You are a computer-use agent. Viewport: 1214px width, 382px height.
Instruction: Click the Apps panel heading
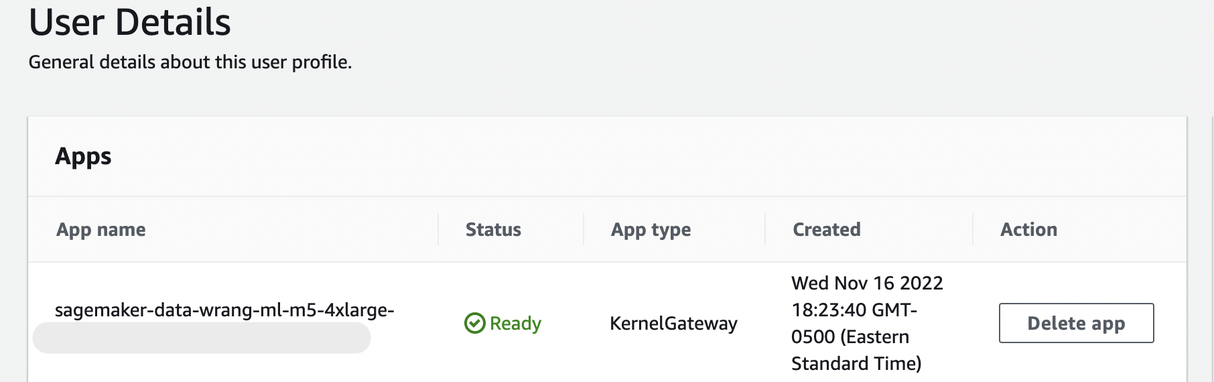pos(83,156)
